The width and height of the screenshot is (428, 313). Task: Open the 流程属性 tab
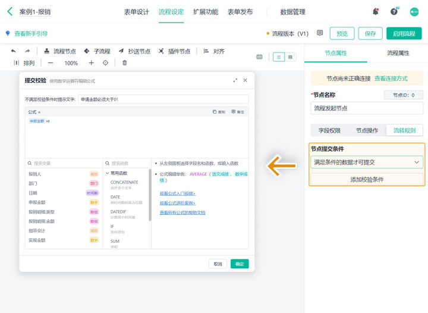(398, 53)
